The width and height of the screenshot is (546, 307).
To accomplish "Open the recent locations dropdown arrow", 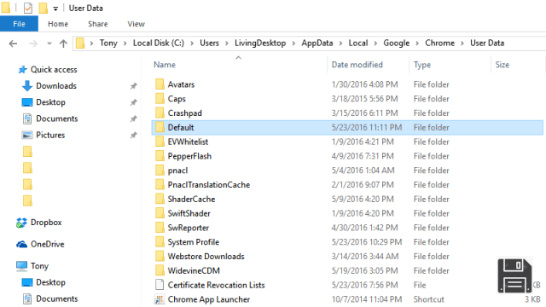I will click(x=49, y=43).
